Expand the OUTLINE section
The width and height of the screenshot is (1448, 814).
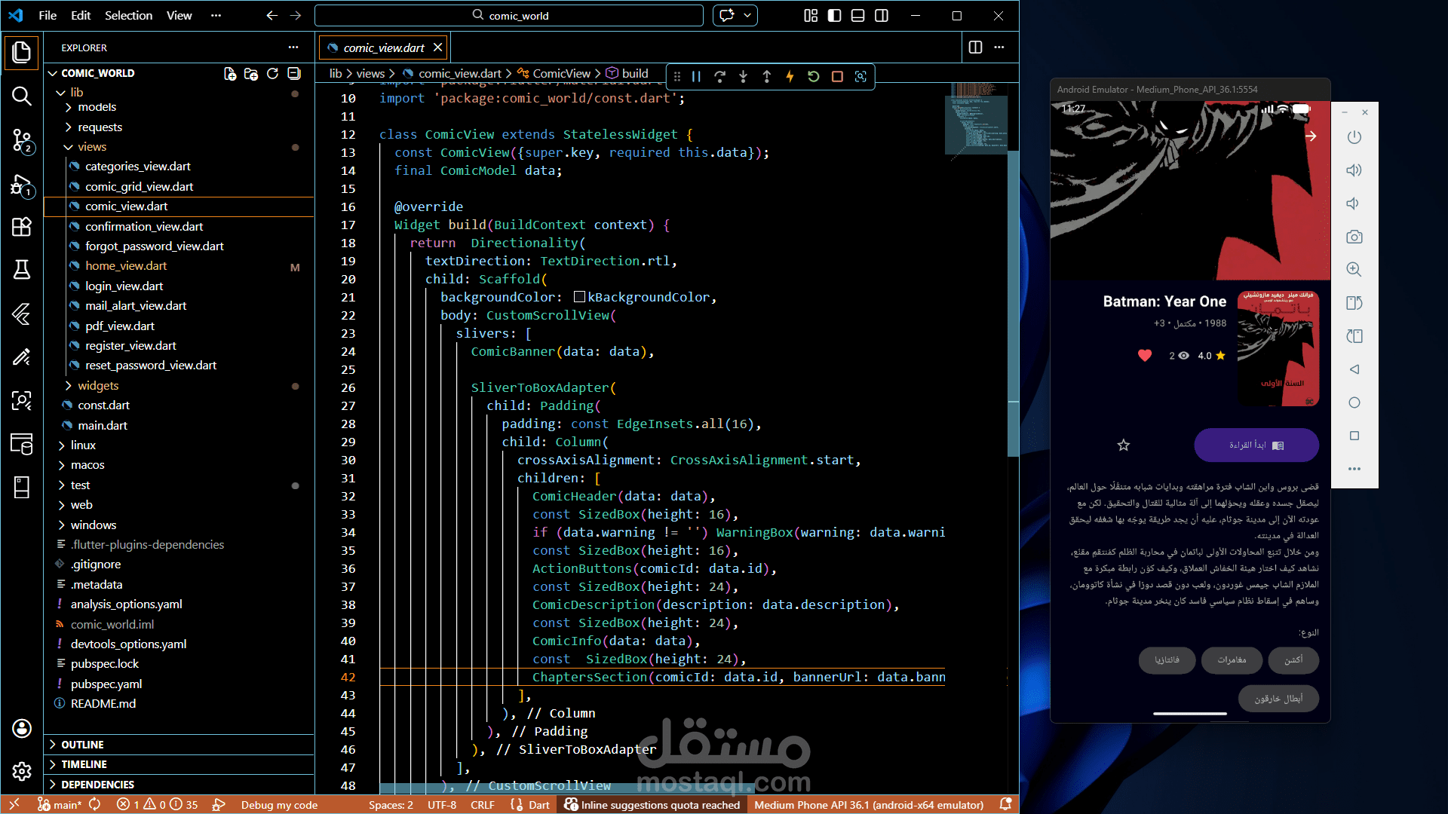click(82, 744)
